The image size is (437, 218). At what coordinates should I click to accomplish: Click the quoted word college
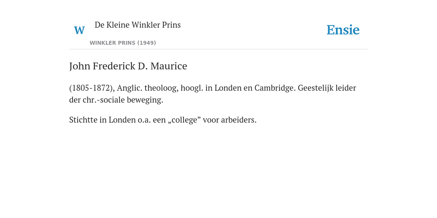coord(184,120)
